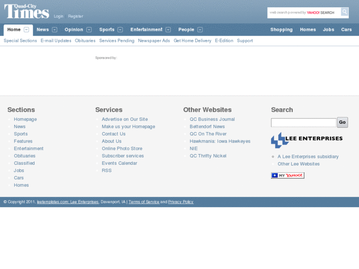359x269 pixels.
Task: Open Make us your Homepage
Action: [128, 126]
